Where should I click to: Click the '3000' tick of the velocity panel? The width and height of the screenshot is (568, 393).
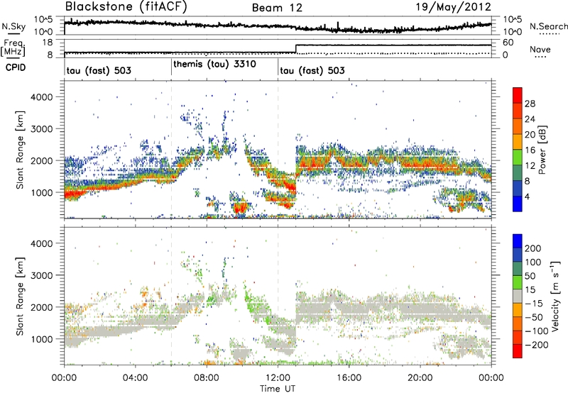coord(41,275)
